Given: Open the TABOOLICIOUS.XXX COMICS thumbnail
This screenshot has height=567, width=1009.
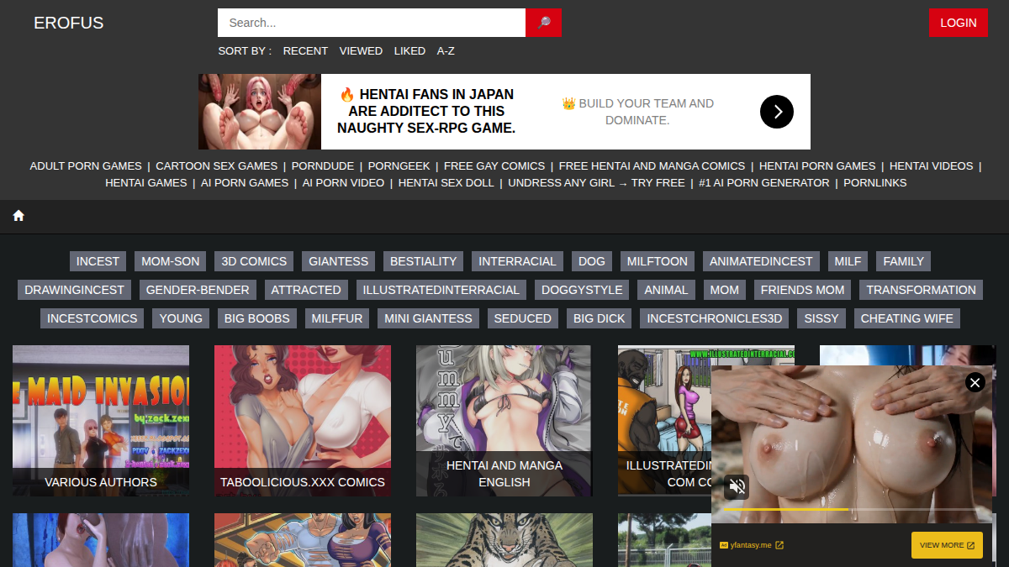Looking at the screenshot, I should (303, 420).
